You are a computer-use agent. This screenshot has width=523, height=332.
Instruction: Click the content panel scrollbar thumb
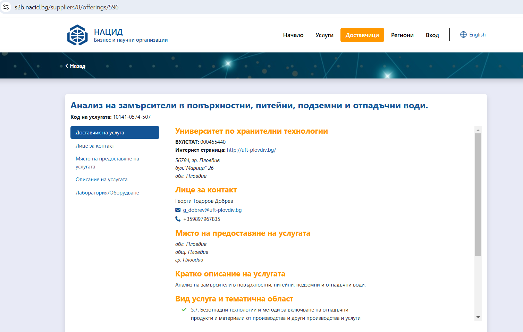pyautogui.click(x=478, y=194)
